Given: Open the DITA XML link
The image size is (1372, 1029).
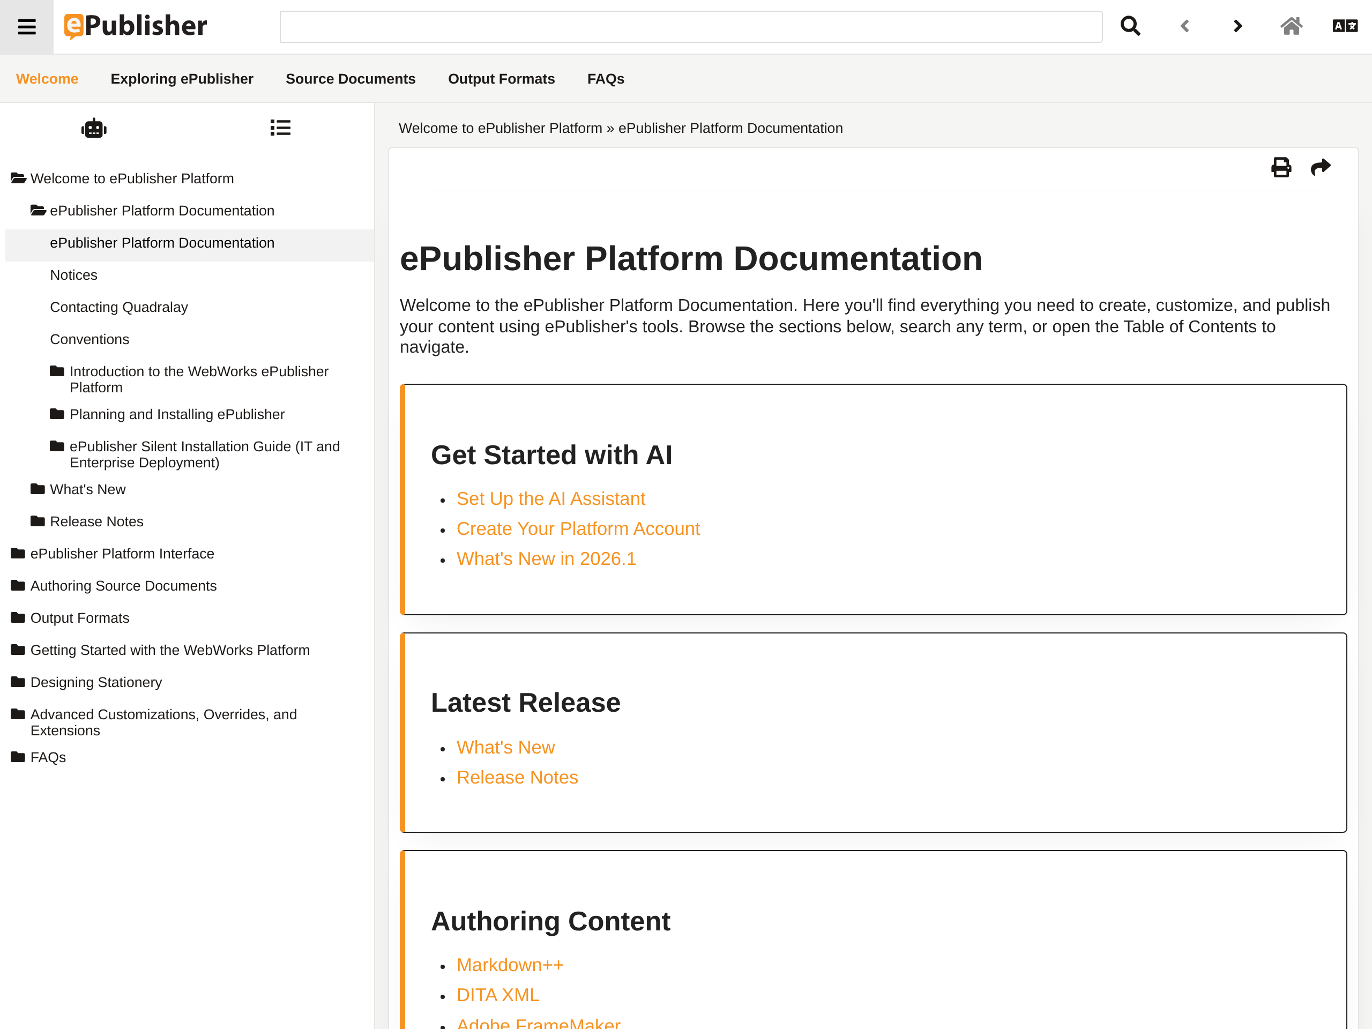Looking at the screenshot, I should (498, 995).
